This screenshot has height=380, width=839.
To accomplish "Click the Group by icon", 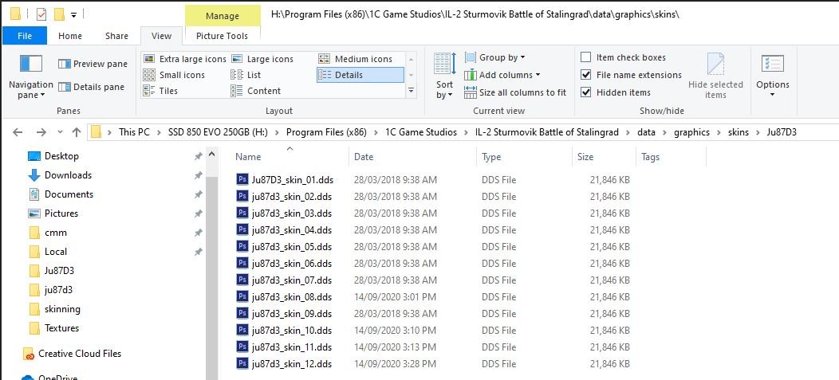I will point(471,57).
